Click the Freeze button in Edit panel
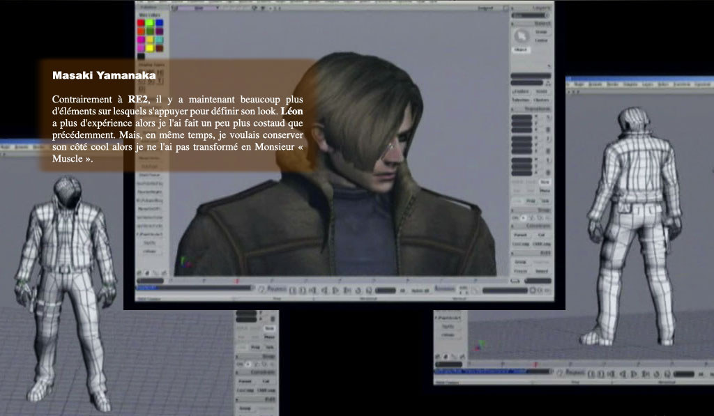Viewport: 714px width, 416px height. tap(520, 271)
